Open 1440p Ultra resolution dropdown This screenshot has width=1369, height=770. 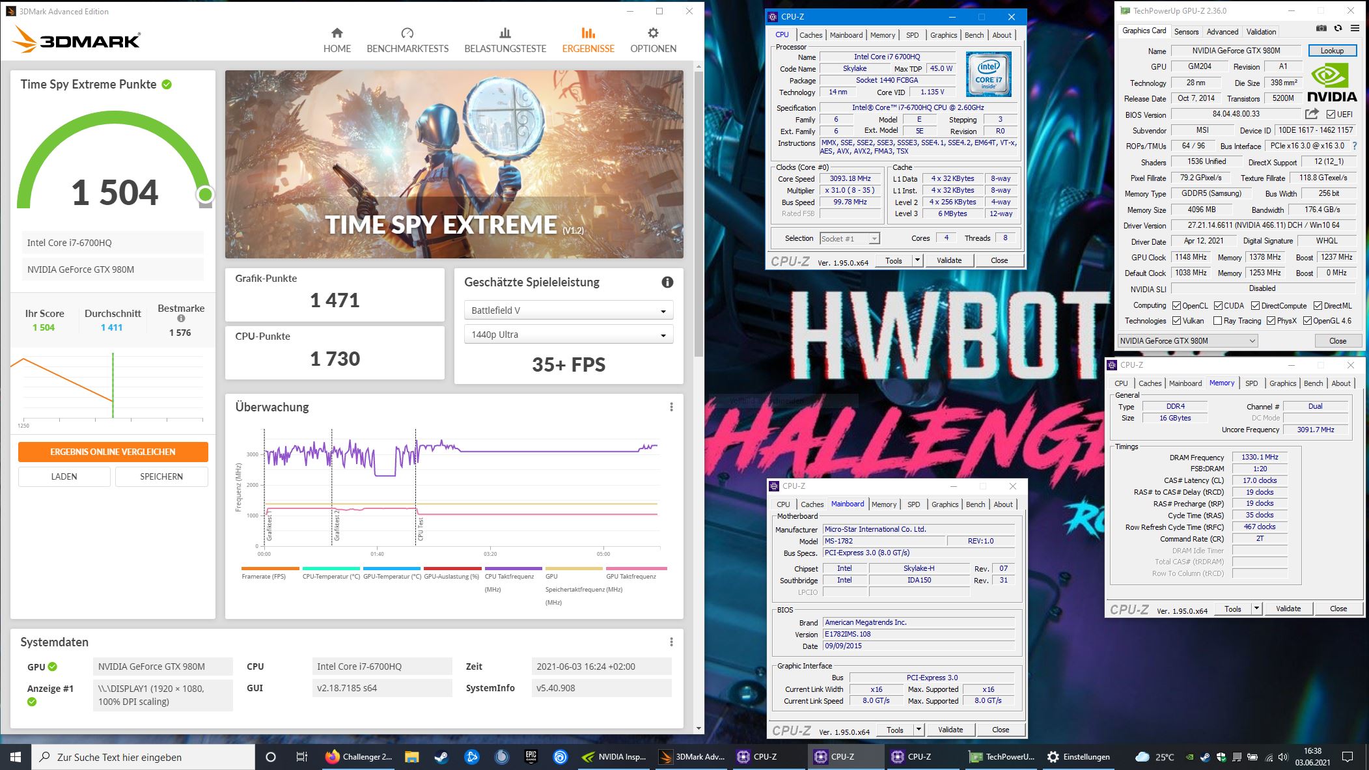(x=568, y=335)
